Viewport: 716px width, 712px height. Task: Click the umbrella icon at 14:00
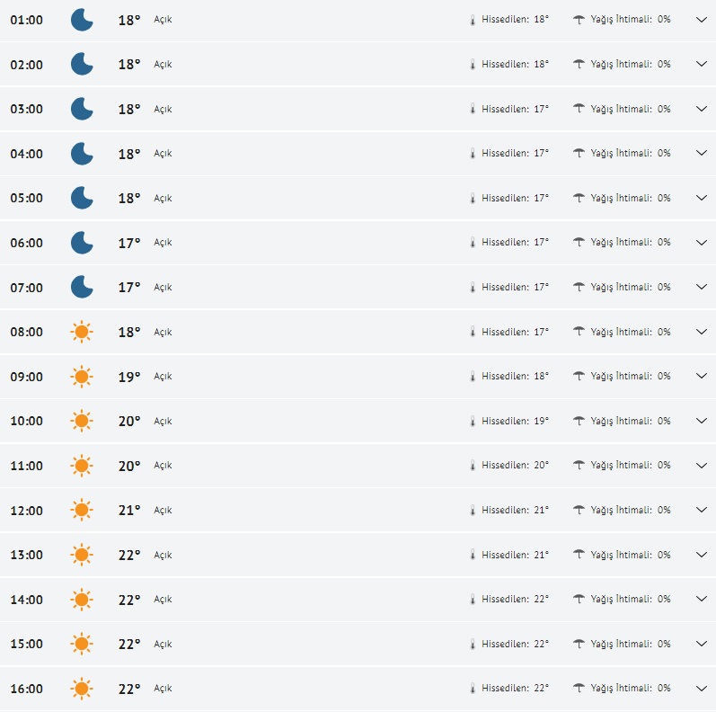click(x=579, y=600)
